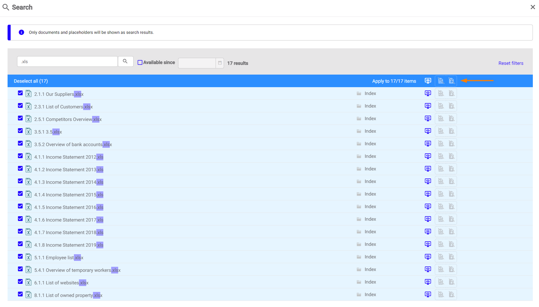Click the Excel icon of 5.1.1 Employee list
This screenshot has height=307, width=539.
tap(28, 257)
